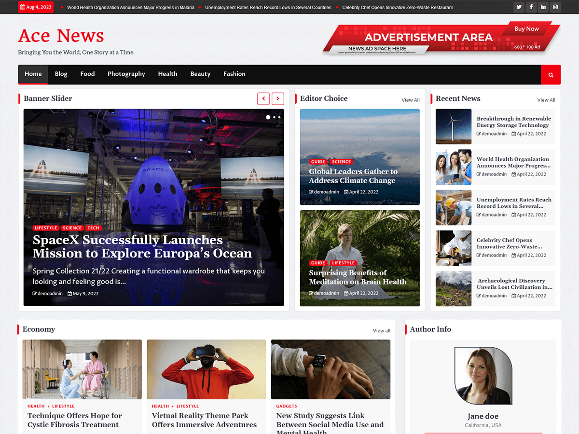The width and height of the screenshot is (579, 434).
Task: Click the search icon in the navigation bar
Action: 551,75
